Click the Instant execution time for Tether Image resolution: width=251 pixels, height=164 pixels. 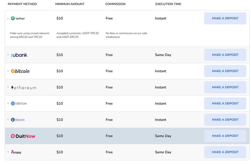161,18
